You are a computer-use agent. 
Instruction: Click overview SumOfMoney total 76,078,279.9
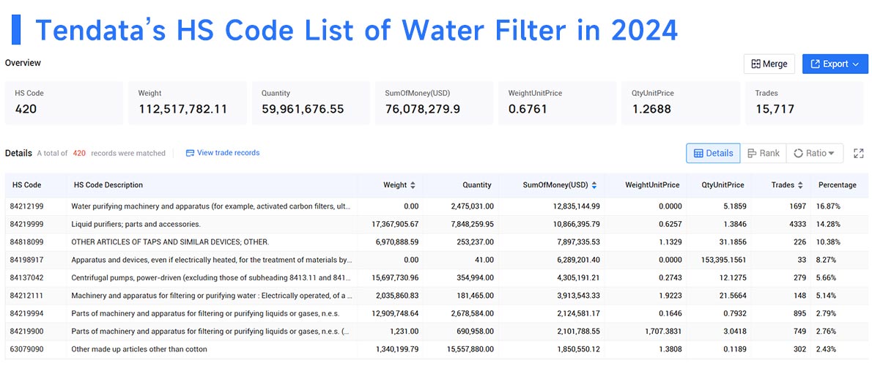click(x=423, y=109)
